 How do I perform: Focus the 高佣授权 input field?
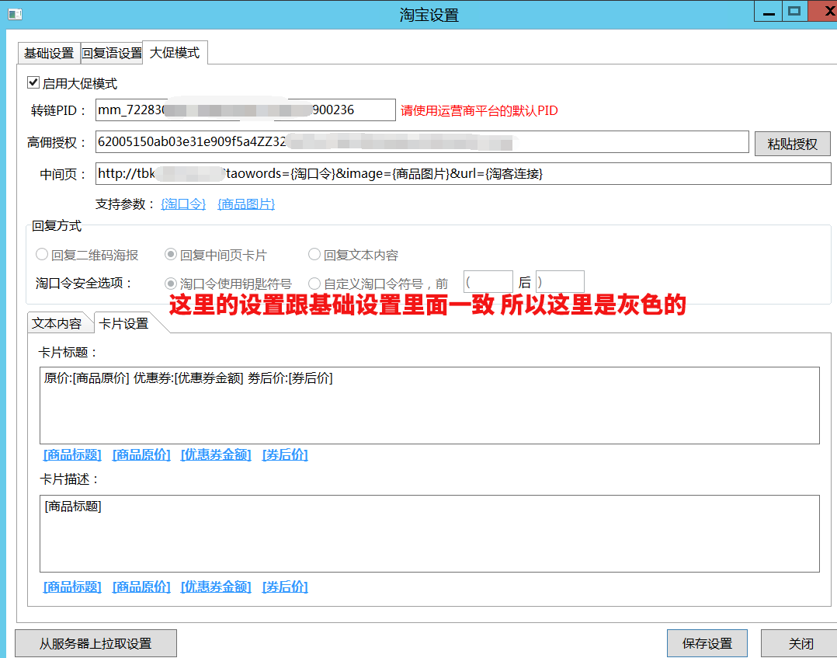(x=422, y=141)
